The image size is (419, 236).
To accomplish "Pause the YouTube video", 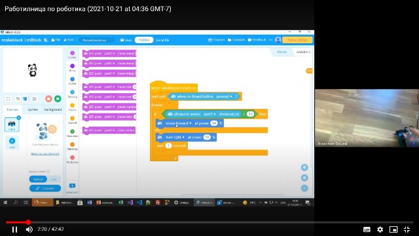I will pyautogui.click(x=14, y=229).
